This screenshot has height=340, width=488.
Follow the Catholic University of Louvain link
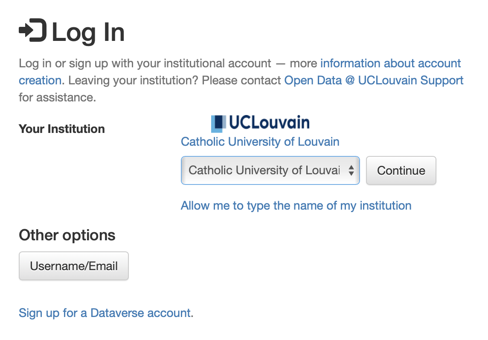(x=260, y=142)
